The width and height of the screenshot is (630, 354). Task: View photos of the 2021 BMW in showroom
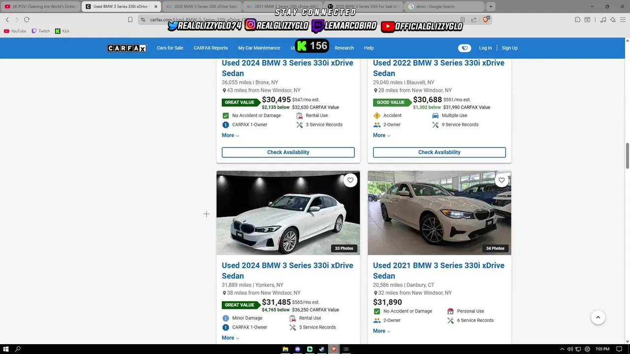tap(439, 213)
